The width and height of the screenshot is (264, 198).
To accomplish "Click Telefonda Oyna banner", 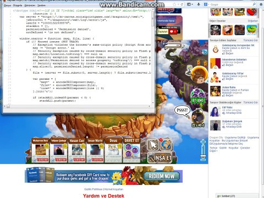I will click(x=166, y=21).
